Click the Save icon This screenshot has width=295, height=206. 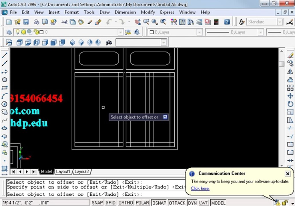coord(26,22)
